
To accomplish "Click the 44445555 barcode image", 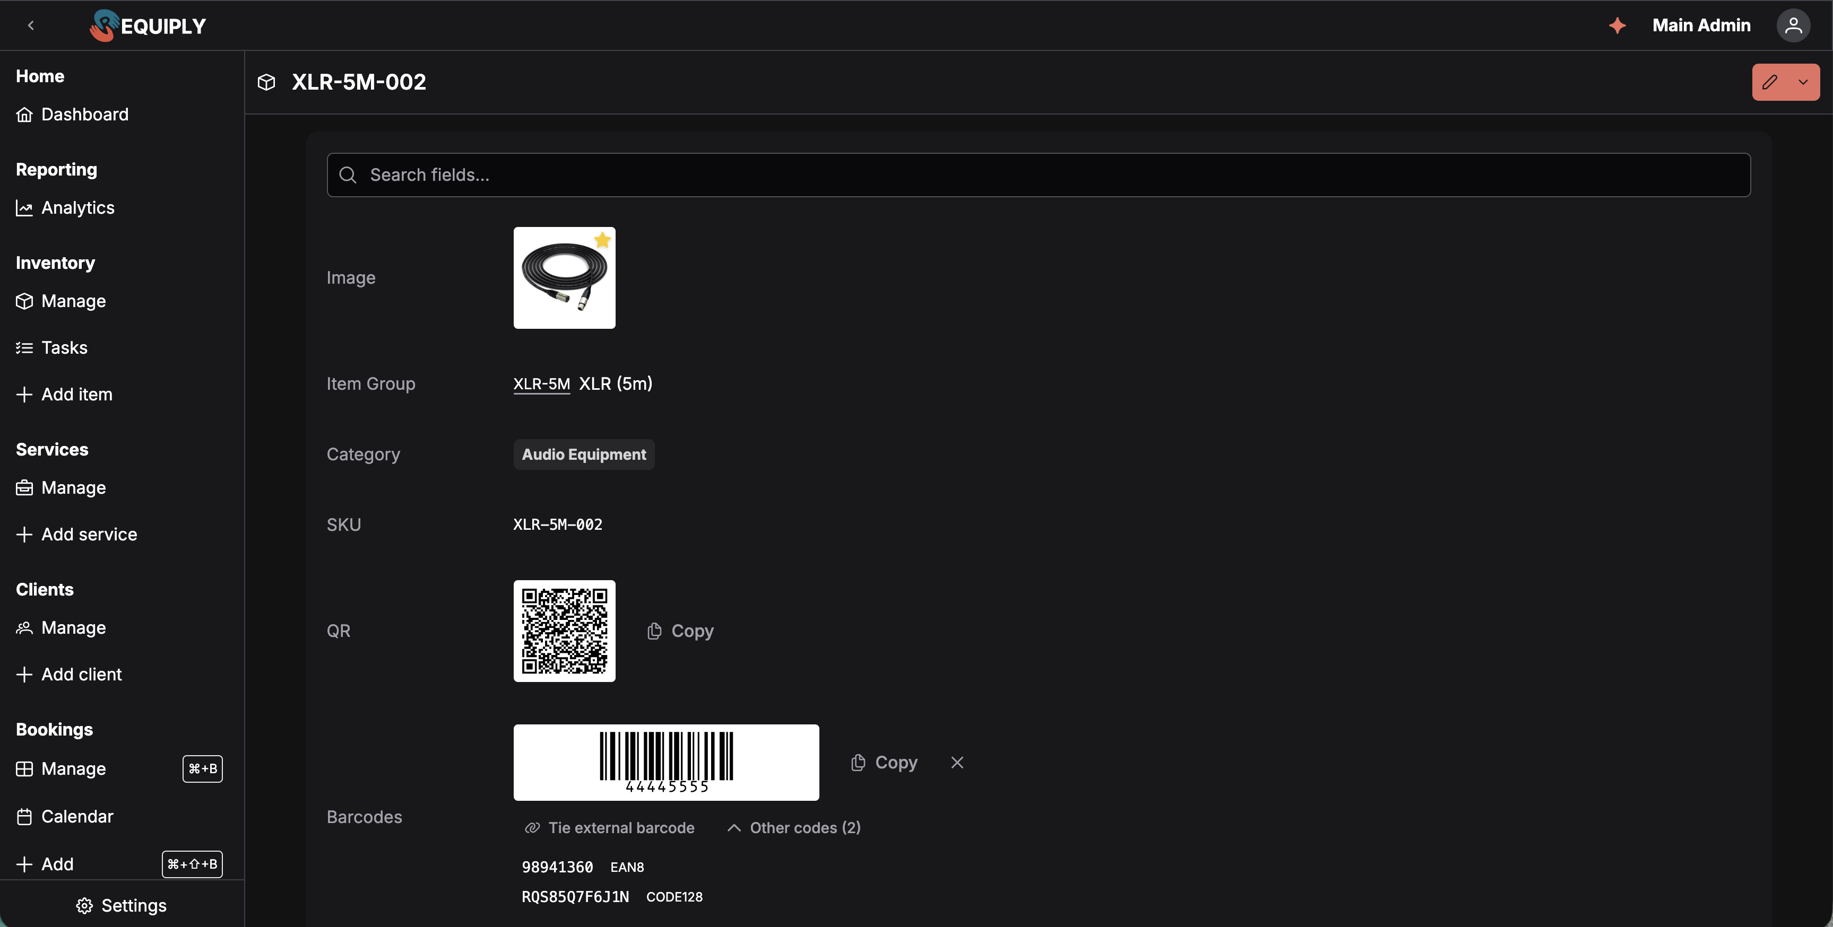I will (x=666, y=762).
